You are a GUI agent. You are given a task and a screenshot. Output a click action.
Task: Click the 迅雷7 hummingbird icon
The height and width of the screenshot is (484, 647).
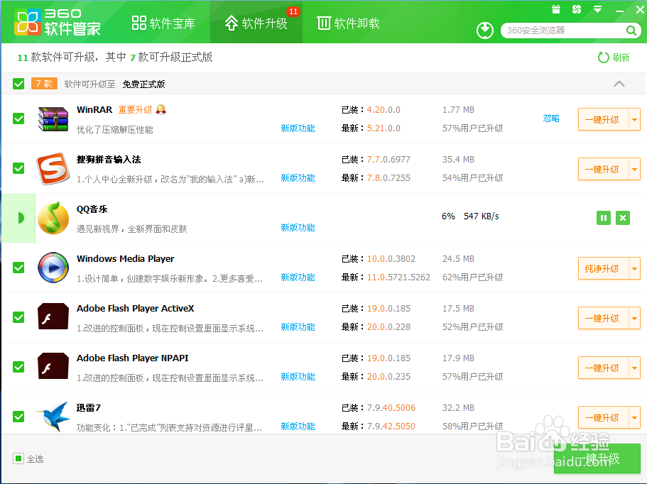tap(53, 416)
